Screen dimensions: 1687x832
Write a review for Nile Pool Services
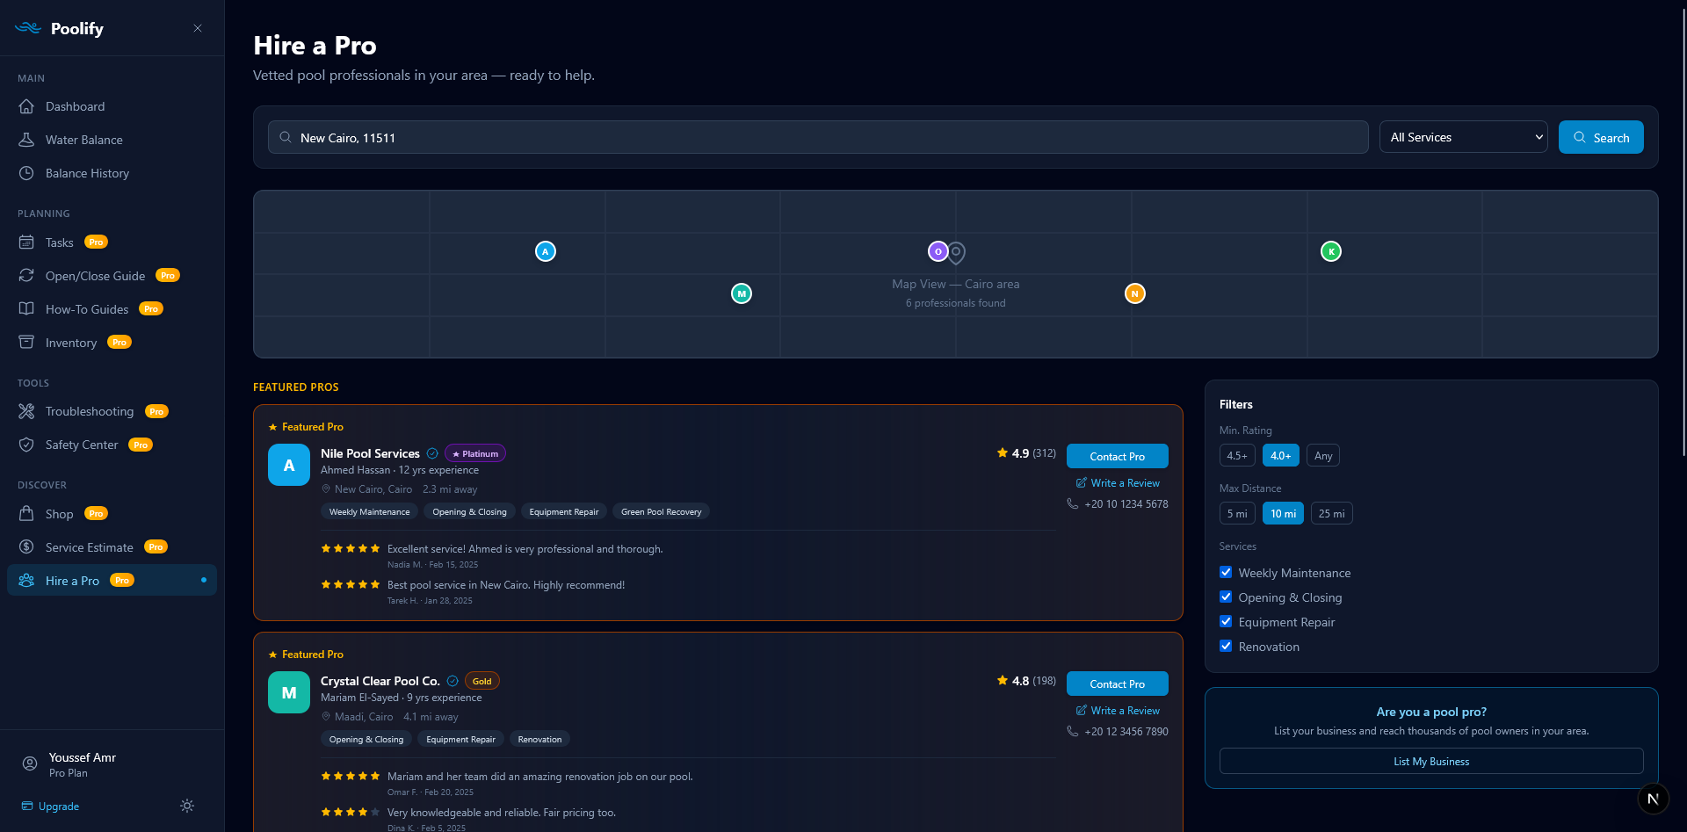coord(1118,483)
